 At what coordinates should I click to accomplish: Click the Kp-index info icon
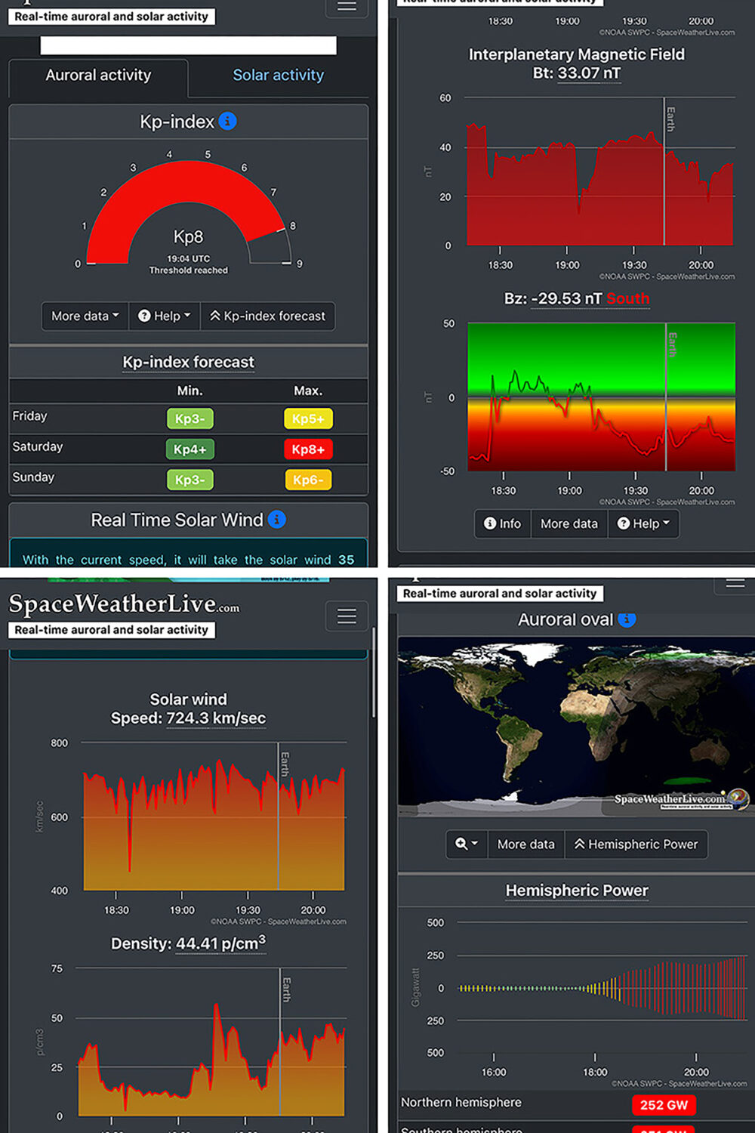point(227,121)
